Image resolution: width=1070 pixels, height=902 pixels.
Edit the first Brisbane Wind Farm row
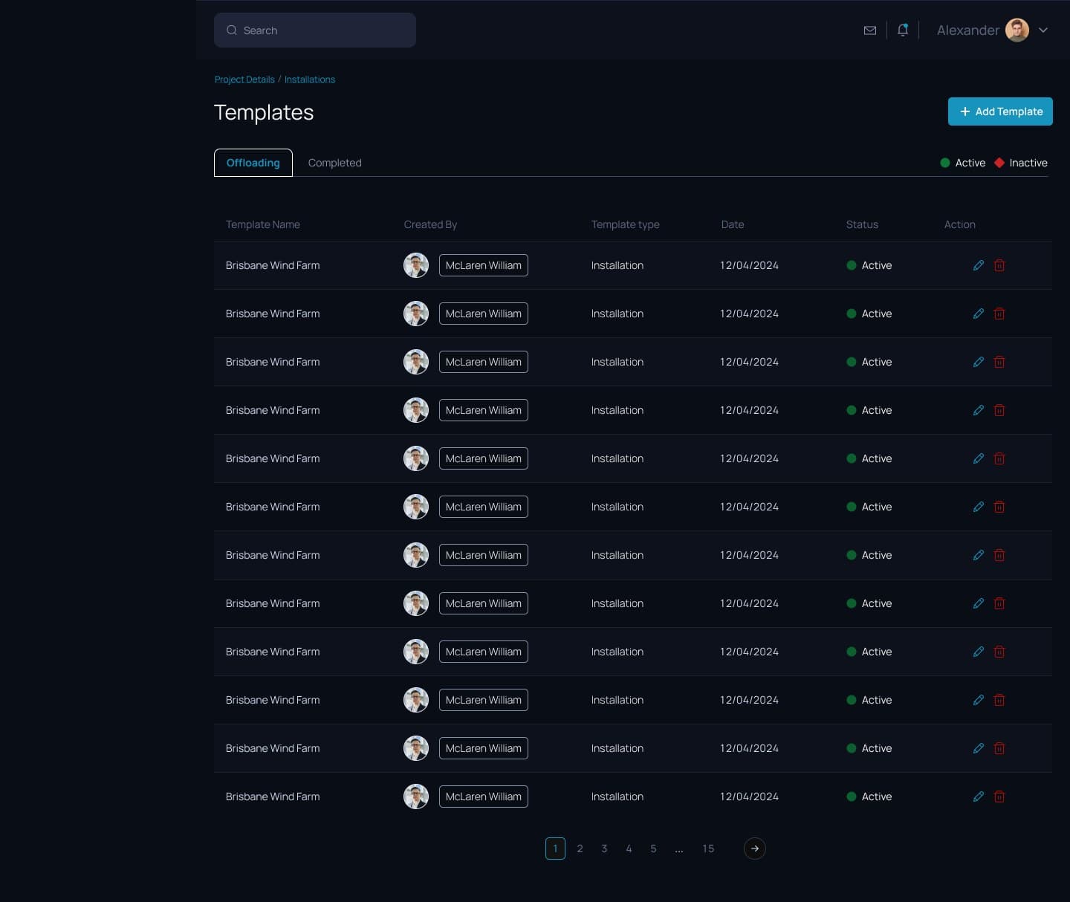(x=979, y=265)
